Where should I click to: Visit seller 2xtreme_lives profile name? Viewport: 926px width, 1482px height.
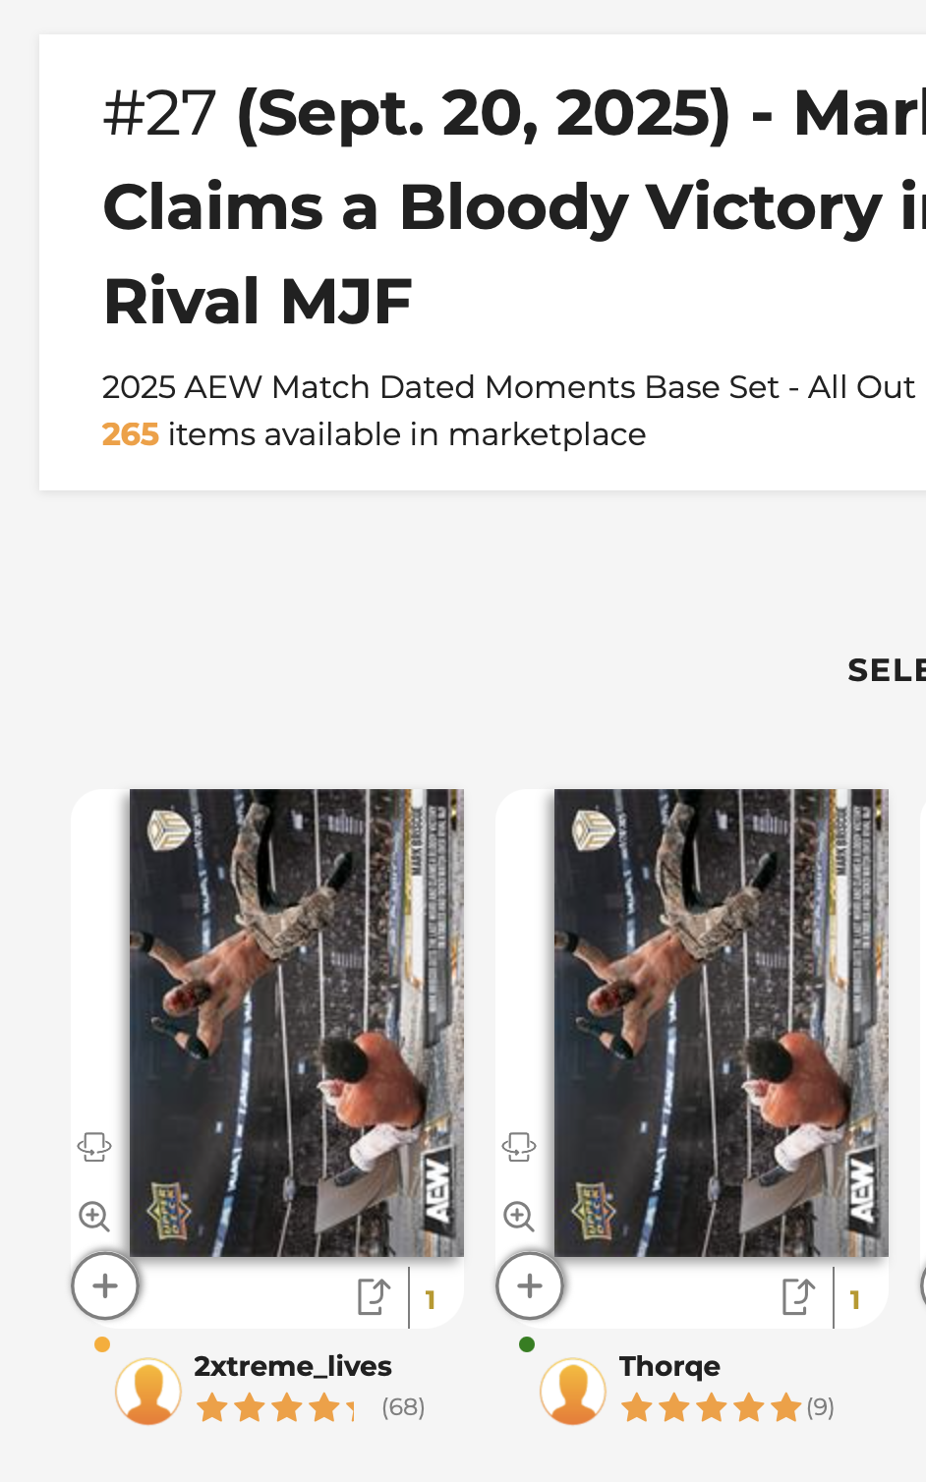293,1366
